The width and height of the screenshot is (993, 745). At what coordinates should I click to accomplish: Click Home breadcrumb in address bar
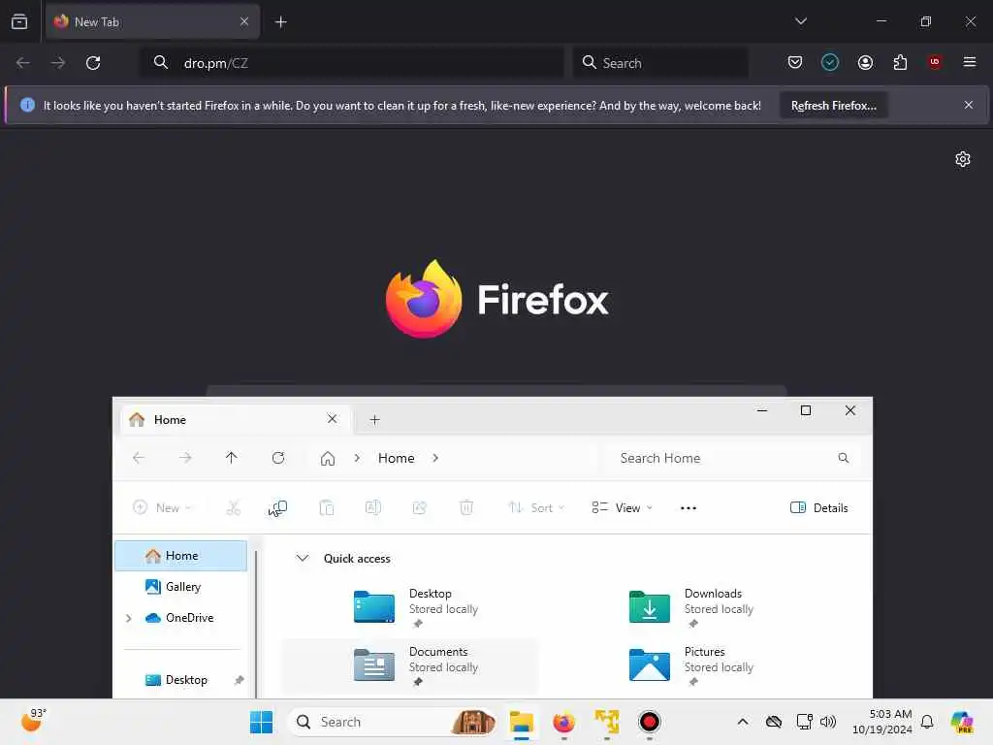click(x=396, y=458)
